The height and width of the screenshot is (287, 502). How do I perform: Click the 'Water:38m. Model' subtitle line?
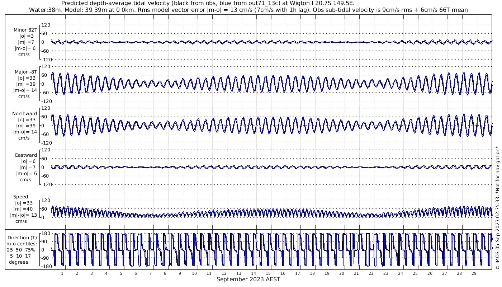pyautogui.click(x=248, y=10)
